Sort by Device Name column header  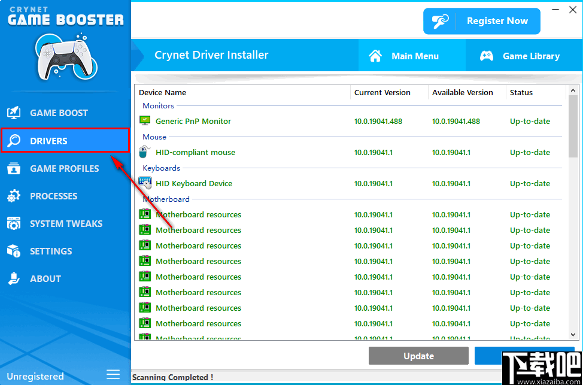(242, 92)
